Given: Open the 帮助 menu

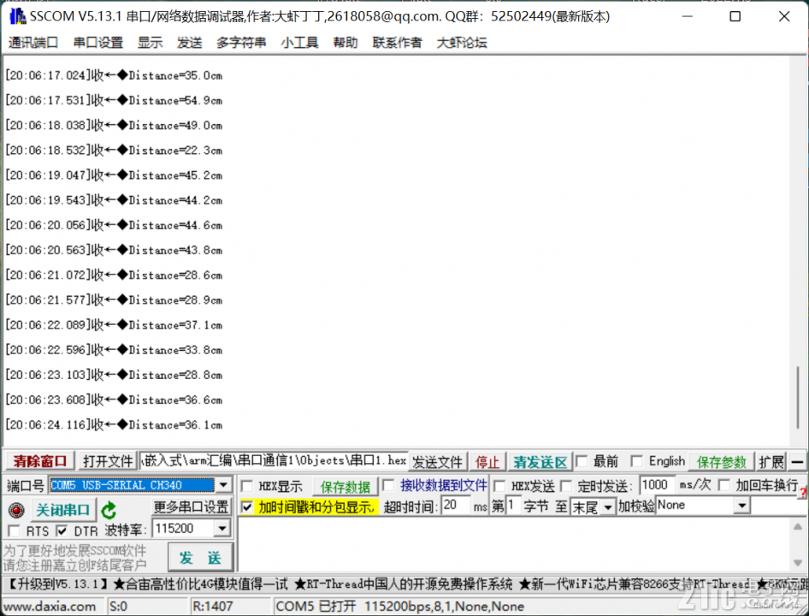Looking at the screenshot, I should (345, 42).
